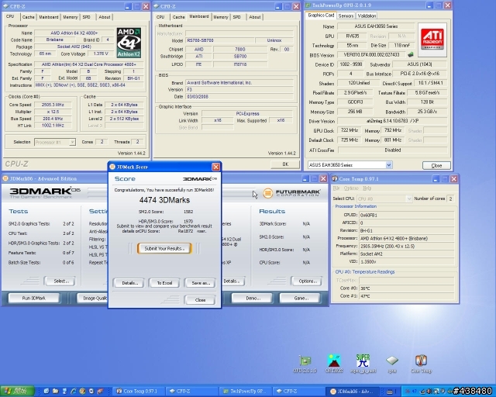Click the Select button under Tests
The height and width of the screenshot is (397, 496).
tap(61, 281)
